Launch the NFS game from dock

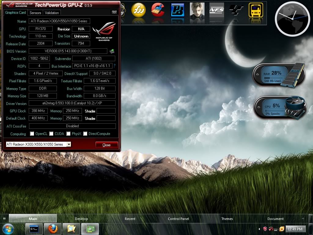tap(217, 10)
